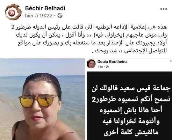
Task: Open the 1 hr timestamp link
Action: click(100, 67)
